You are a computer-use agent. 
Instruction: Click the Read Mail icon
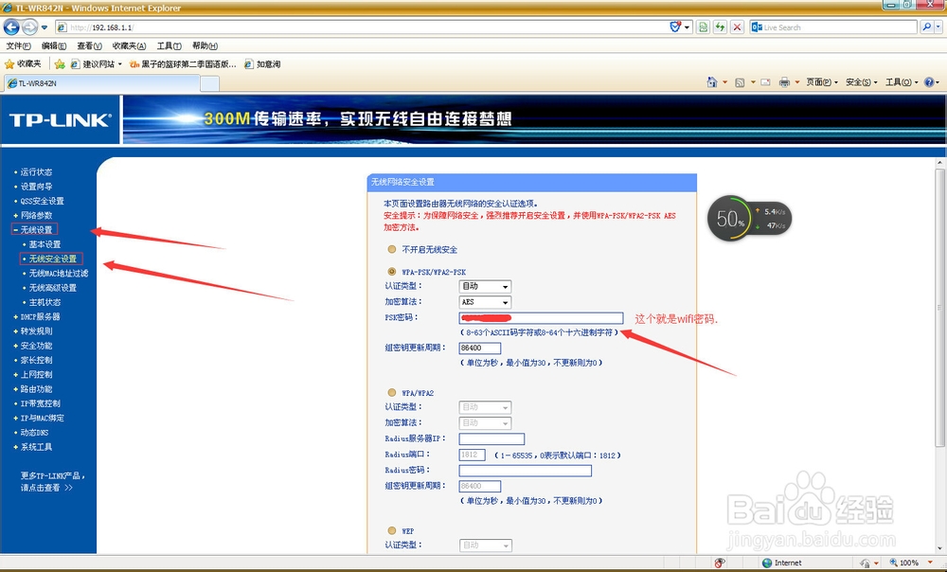(765, 82)
